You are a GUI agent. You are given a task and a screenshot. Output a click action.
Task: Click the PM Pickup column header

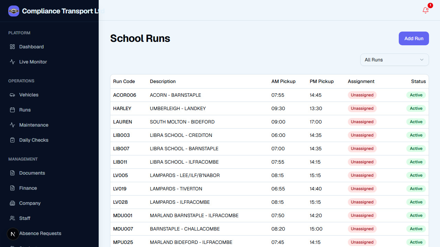point(322,81)
